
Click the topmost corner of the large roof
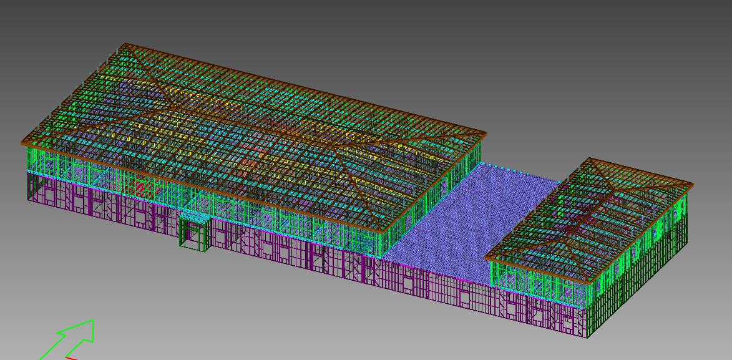(126, 44)
